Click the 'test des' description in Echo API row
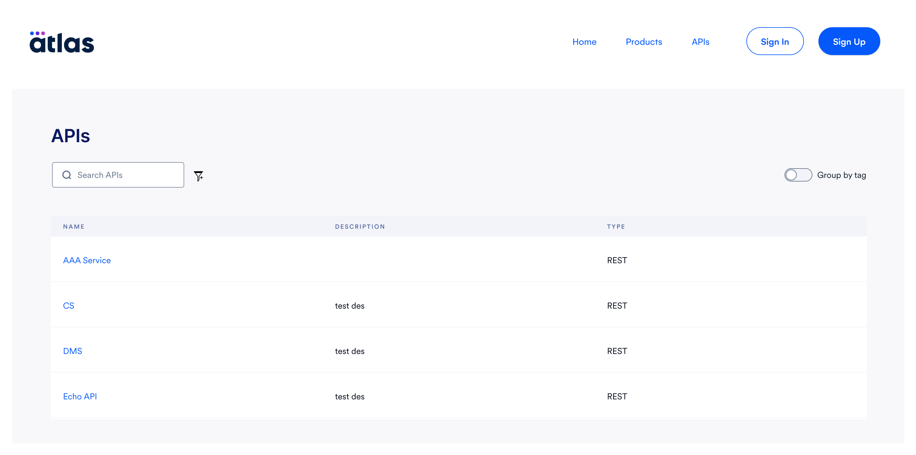This screenshot has width=916, height=455. (350, 396)
